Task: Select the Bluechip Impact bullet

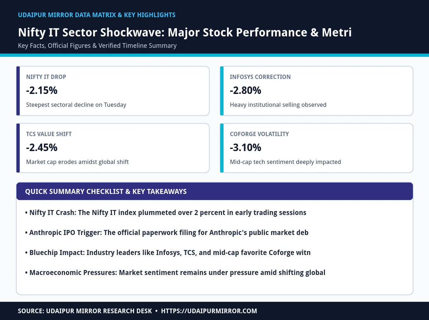Action: pos(168,252)
